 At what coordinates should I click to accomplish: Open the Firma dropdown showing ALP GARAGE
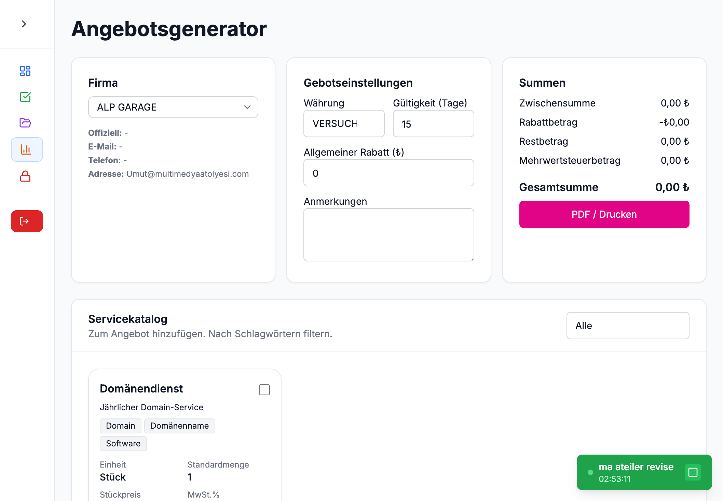click(173, 107)
